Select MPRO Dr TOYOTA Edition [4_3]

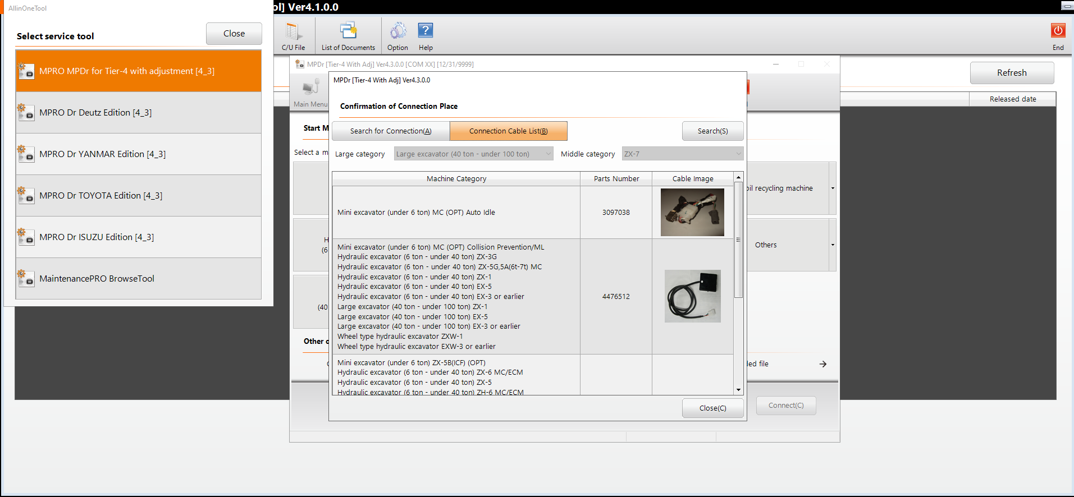tap(139, 196)
